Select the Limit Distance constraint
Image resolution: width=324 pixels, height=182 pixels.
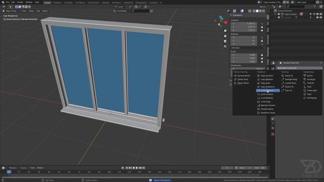[x=268, y=90]
